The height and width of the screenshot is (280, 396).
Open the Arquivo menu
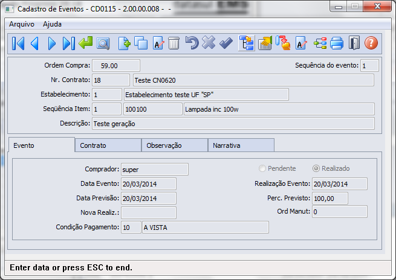point(22,24)
